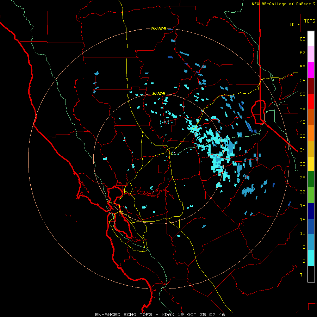Click the "07:46" timestamp
This screenshot has width=317, height=317.
pos(217,315)
